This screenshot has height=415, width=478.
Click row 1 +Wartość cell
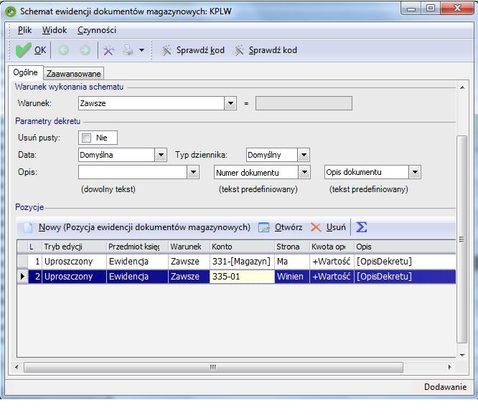click(x=332, y=262)
